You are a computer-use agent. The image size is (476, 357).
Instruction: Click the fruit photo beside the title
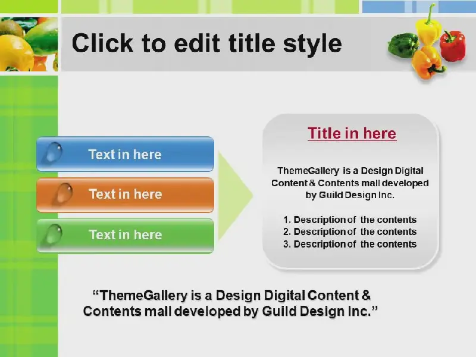point(29,44)
